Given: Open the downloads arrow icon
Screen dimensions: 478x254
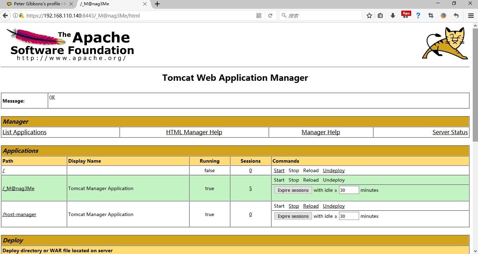Looking at the screenshot, I should [393, 16].
